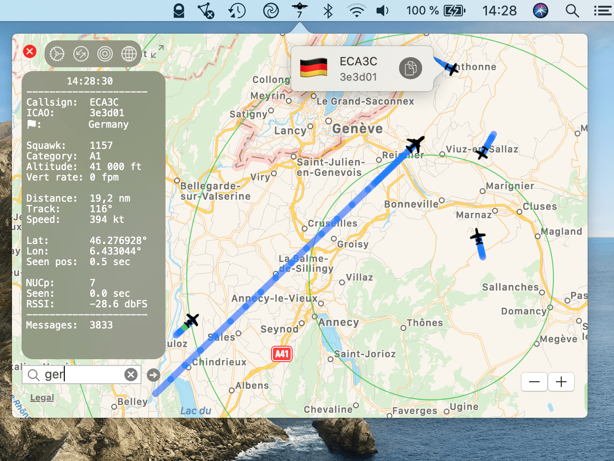Toggle the concentric range rings icon
Screen dimensions: 614x461
(x=105, y=54)
